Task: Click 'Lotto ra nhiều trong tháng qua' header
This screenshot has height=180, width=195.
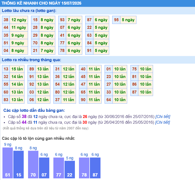Action: point(32,60)
